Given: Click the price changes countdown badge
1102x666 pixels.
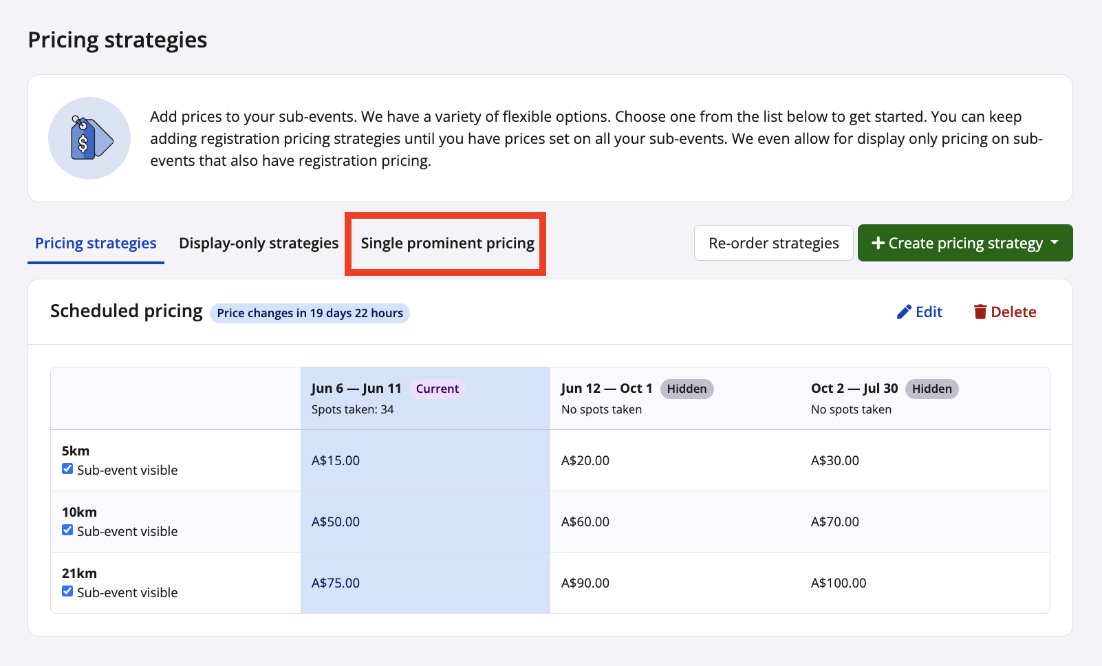Looking at the screenshot, I should pyautogui.click(x=310, y=314).
